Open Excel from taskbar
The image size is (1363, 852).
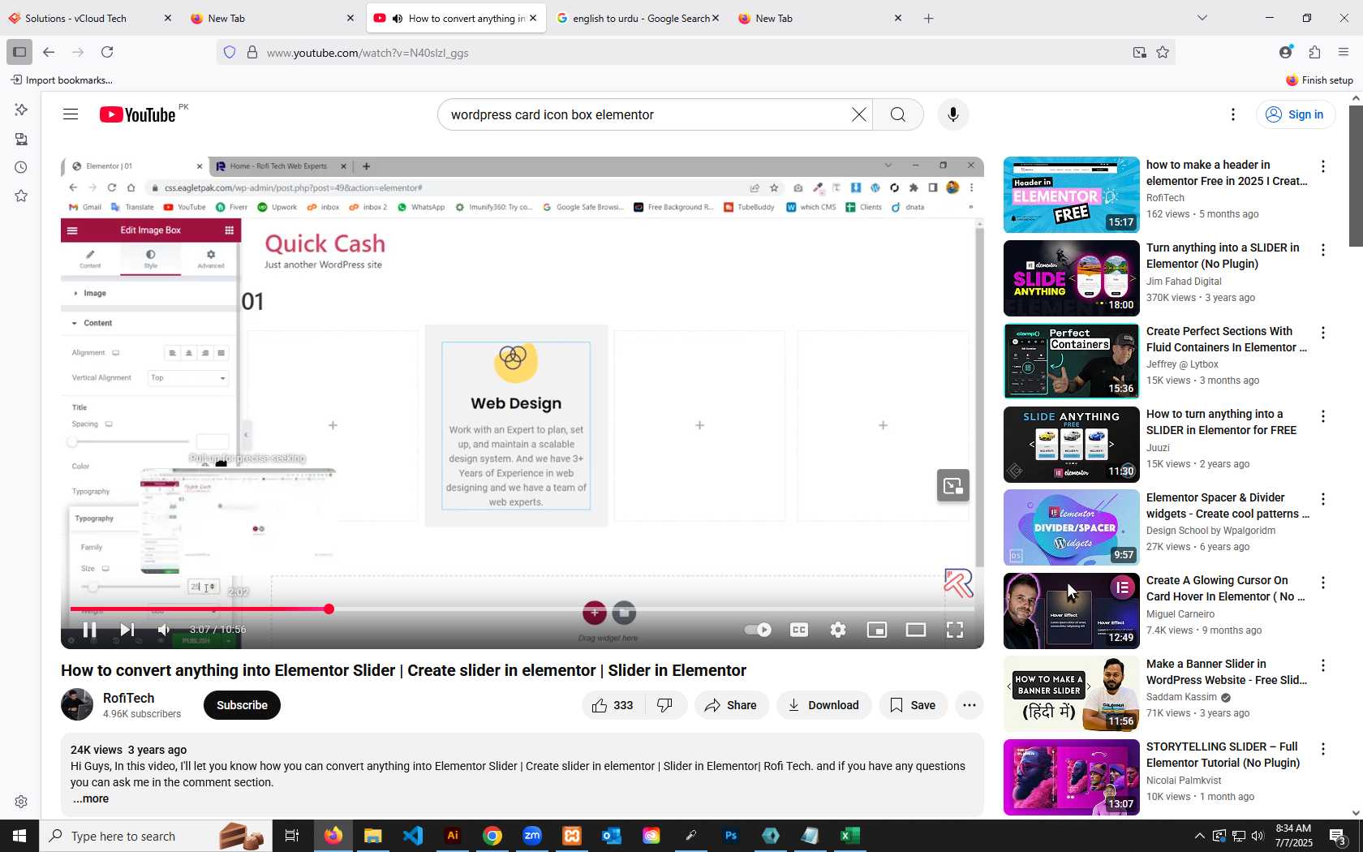coord(850,836)
